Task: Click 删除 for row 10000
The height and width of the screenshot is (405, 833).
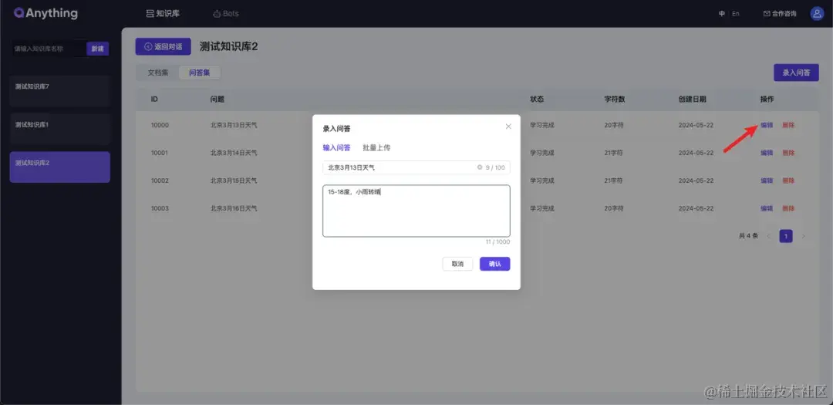Action: pos(788,126)
